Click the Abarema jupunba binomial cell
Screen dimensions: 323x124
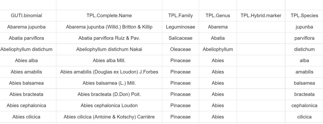coord(26,27)
